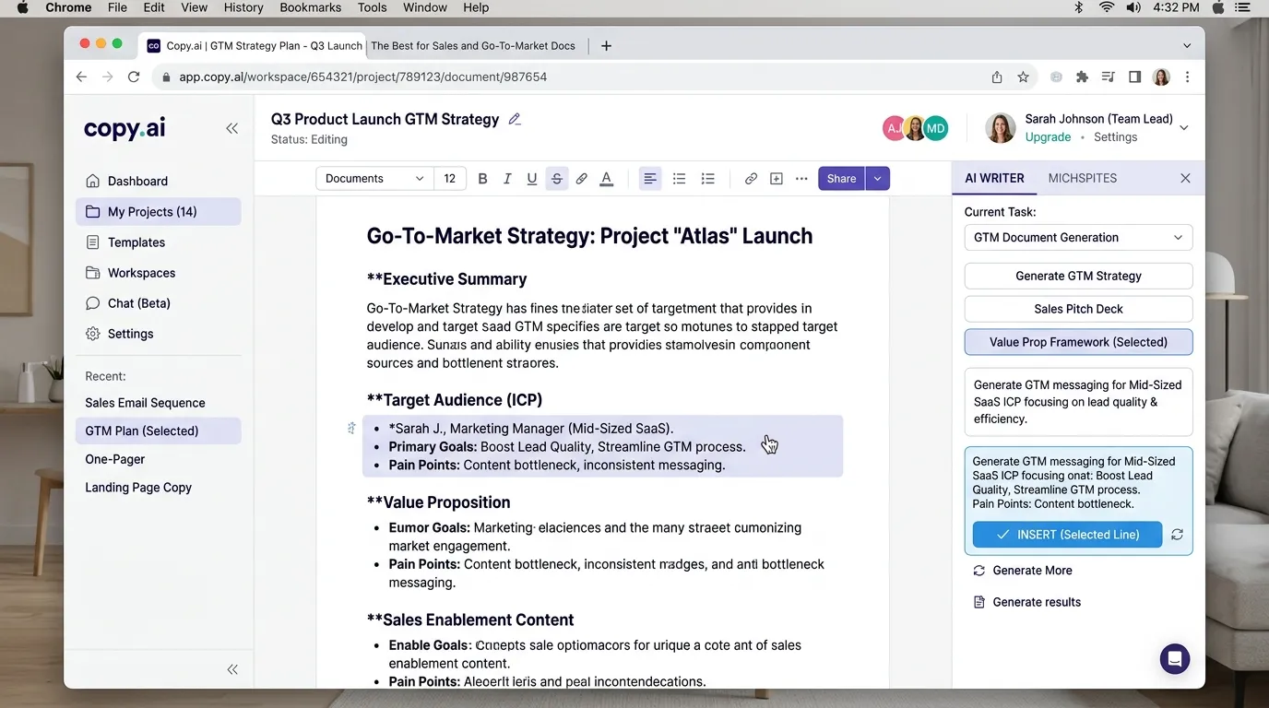This screenshot has height=708, width=1269.
Task: Click the AJ collaborator avatar
Action: pyautogui.click(x=894, y=128)
